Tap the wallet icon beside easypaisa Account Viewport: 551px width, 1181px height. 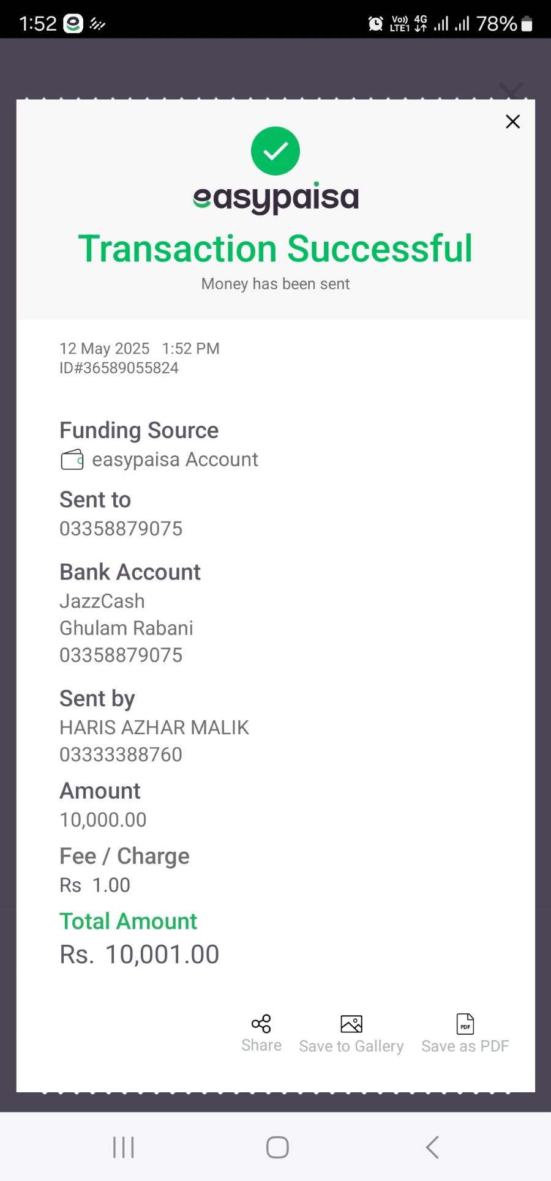click(72, 460)
